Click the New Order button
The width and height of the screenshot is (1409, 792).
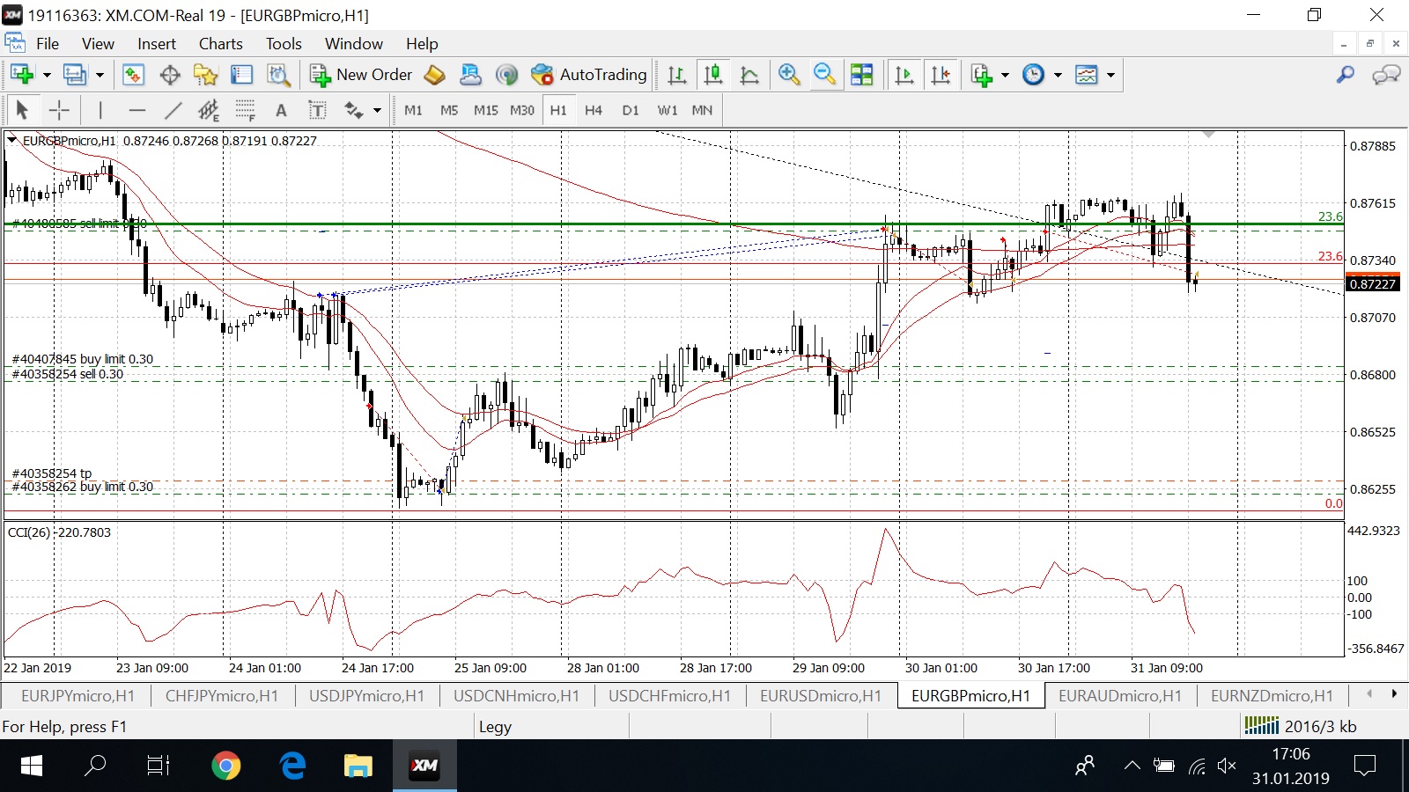coord(361,75)
